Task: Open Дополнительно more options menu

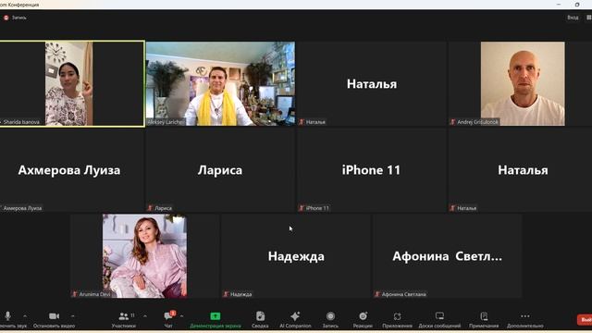Action: (x=524, y=319)
